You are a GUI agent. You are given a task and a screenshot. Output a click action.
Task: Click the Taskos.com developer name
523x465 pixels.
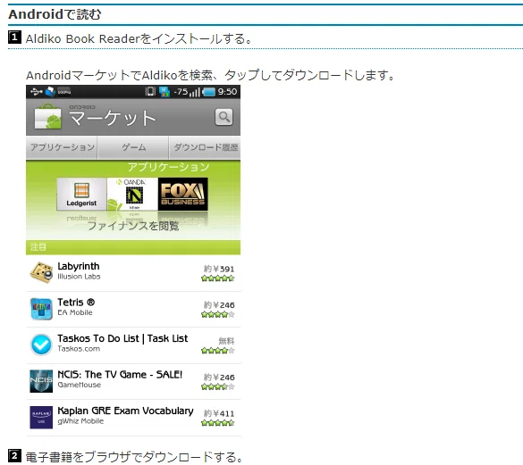tap(79, 349)
